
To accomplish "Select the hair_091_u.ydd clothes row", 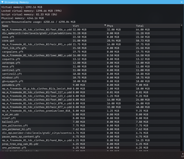I will [x=91, y=44].
